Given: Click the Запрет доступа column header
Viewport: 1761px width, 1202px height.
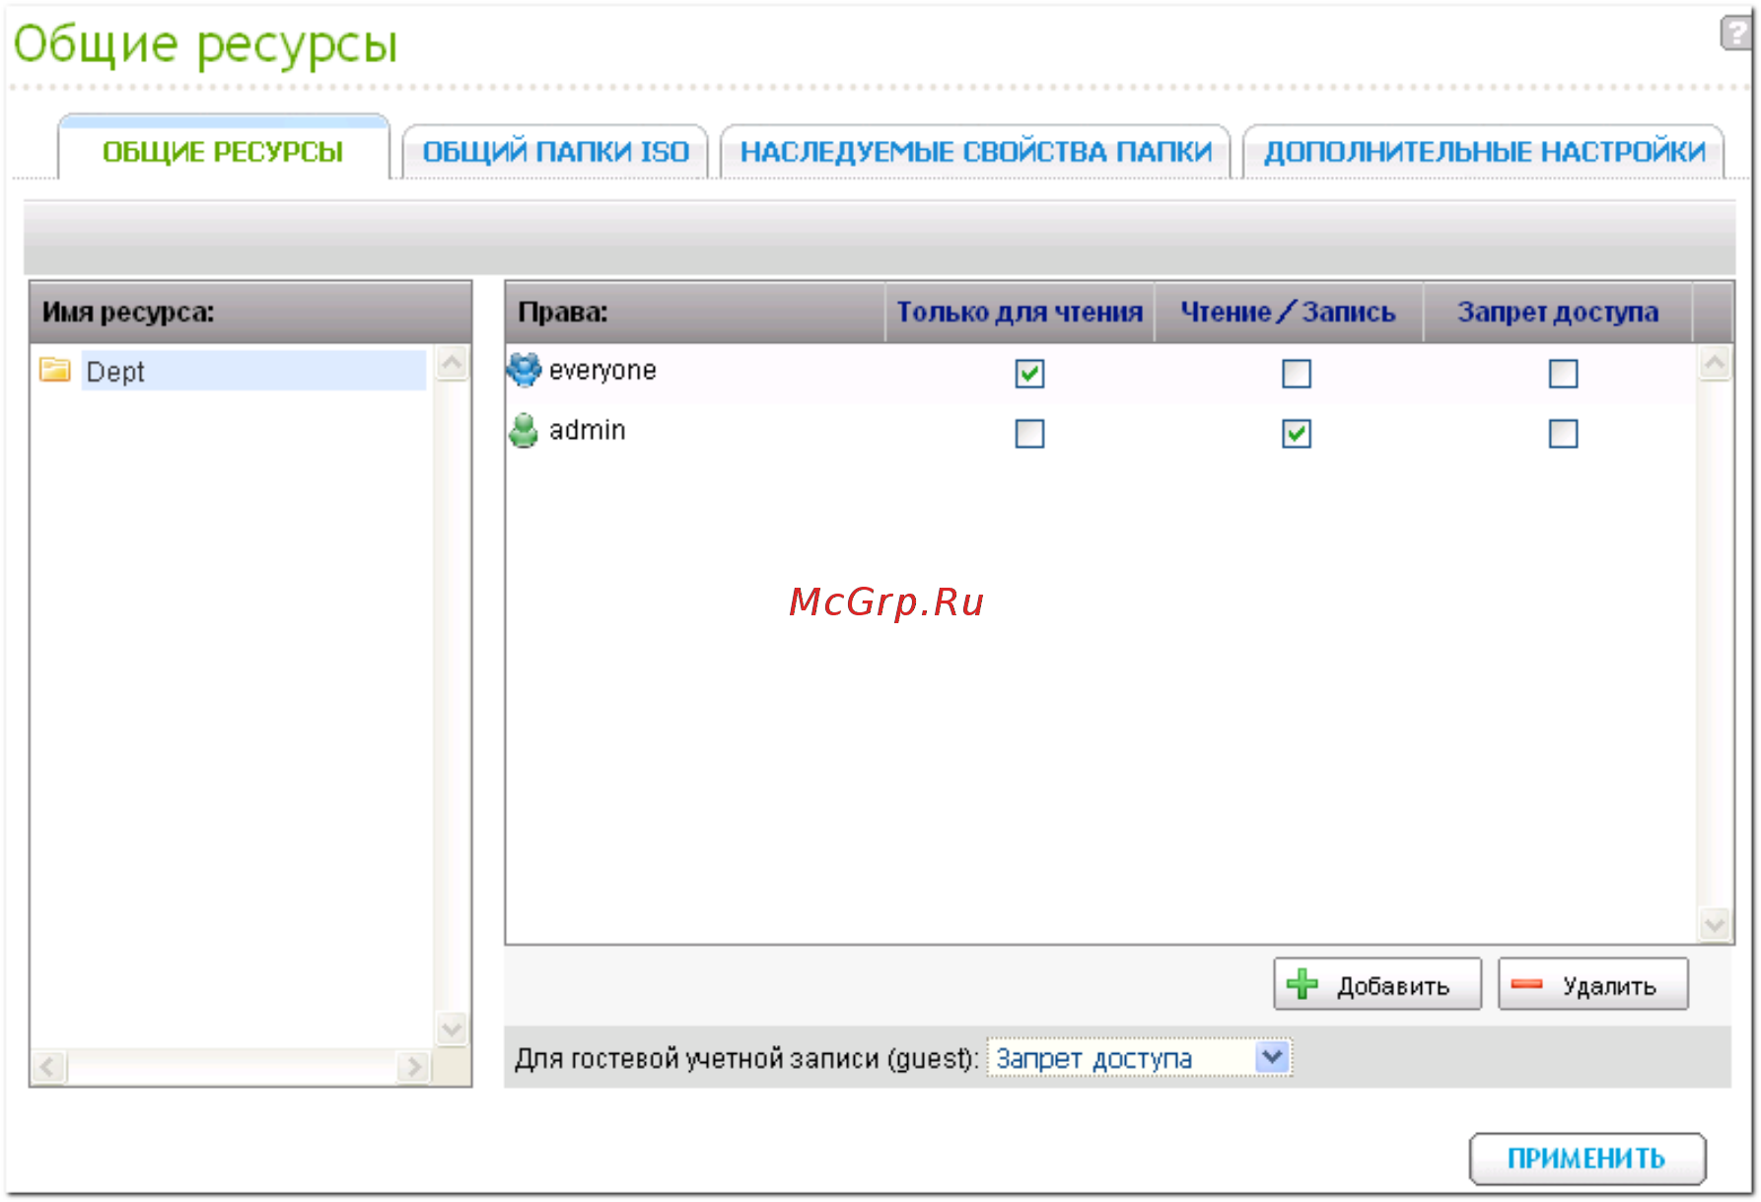Looking at the screenshot, I should pyautogui.click(x=1558, y=313).
